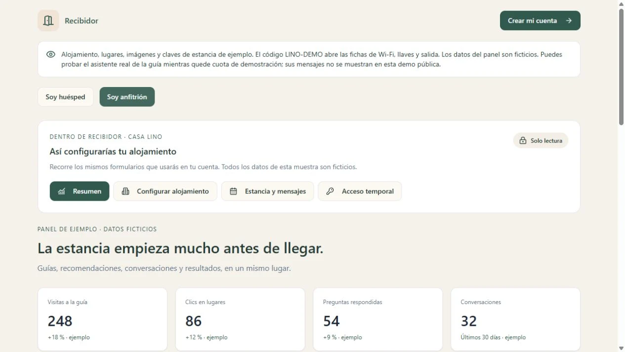Screen dimensions: 625x352
Task: Click 'Últimos 30 días · ejemplo' text
Action: coord(493,337)
